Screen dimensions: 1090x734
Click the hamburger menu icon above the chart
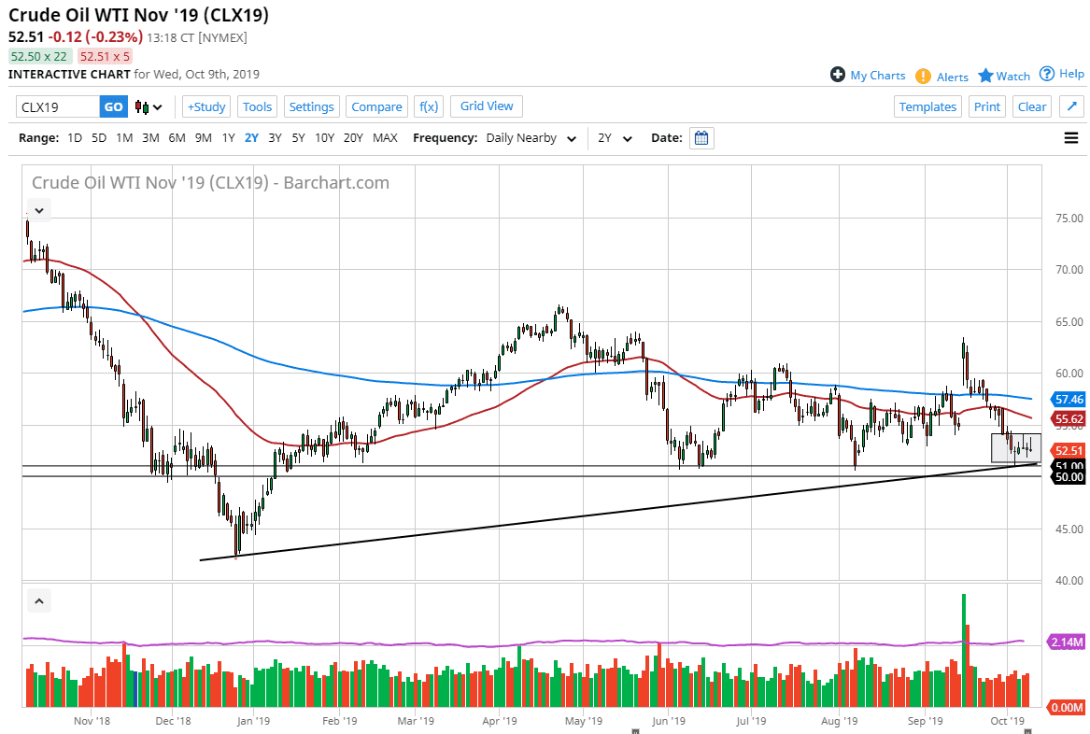(1070, 137)
